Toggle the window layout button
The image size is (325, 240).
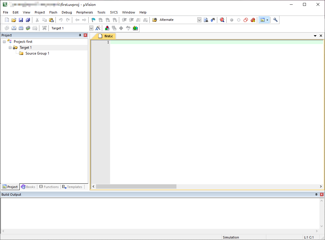click(262, 20)
